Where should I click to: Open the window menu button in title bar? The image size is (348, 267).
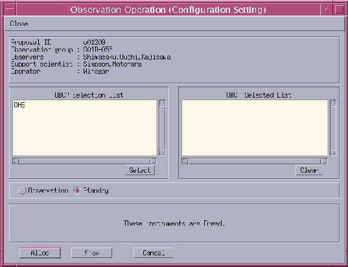click(x=10, y=10)
